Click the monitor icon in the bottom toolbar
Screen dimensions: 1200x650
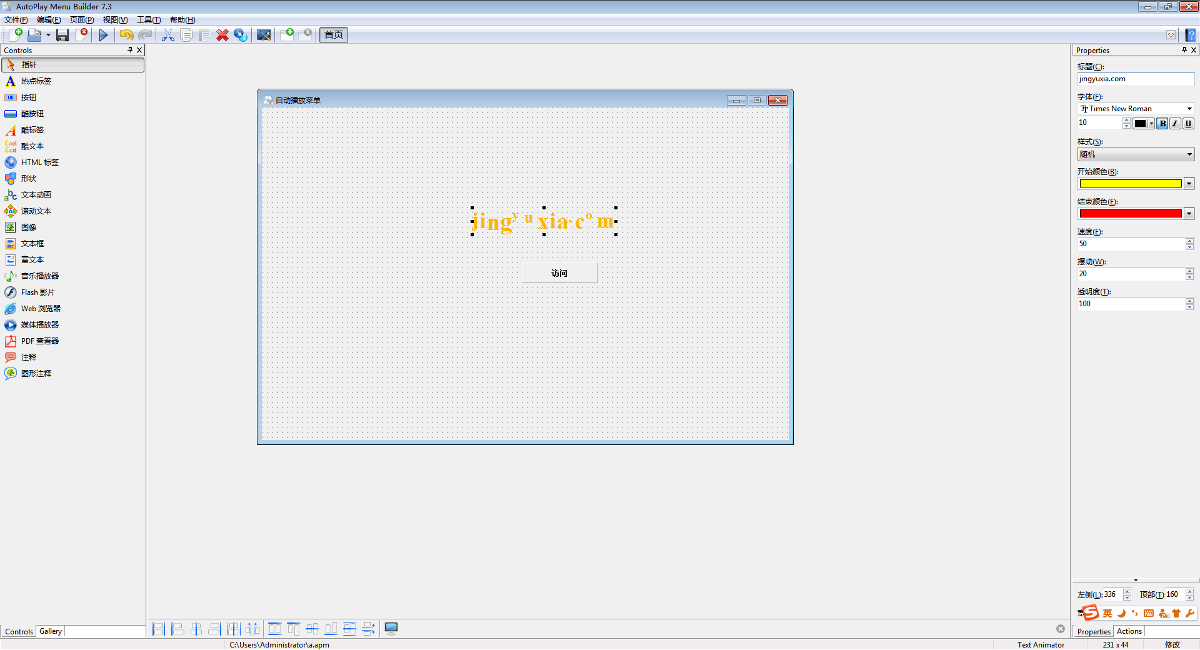tap(391, 629)
